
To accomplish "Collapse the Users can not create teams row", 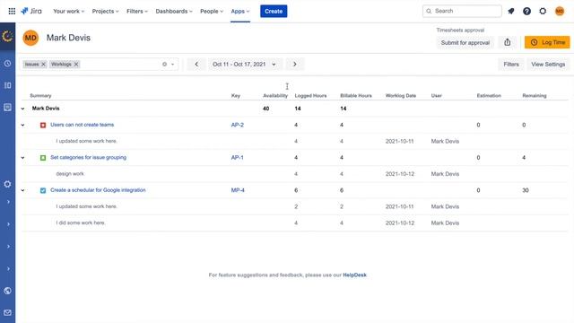I will pyautogui.click(x=22, y=125).
